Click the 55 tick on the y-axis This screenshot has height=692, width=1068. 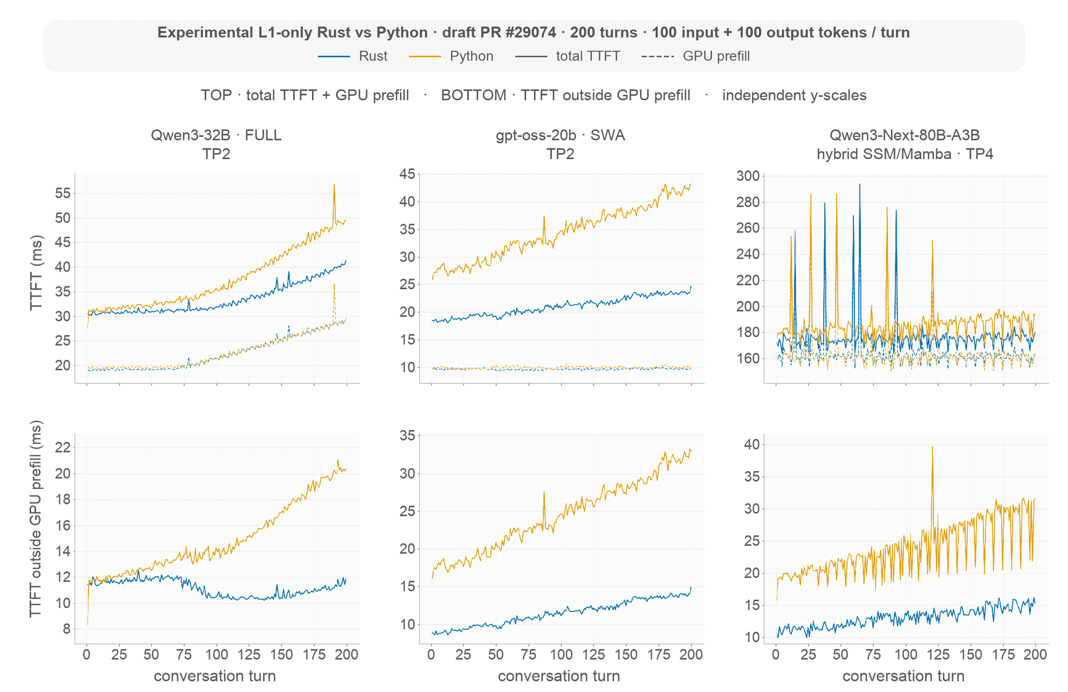pyautogui.click(x=63, y=194)
